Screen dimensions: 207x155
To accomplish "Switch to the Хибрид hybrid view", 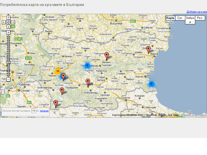I will coord(190,20).
